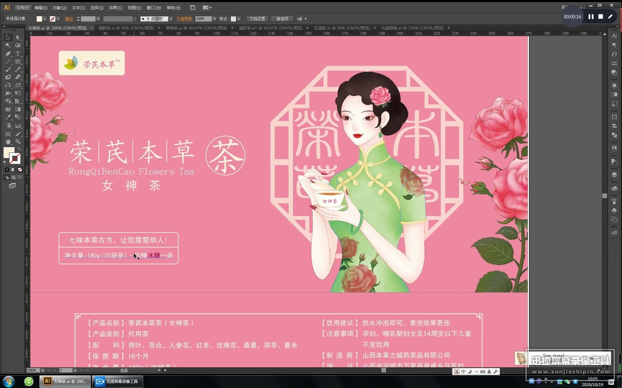Select the Type tool
Viewport: 622px width, 388px height.
tap(18, 53)
